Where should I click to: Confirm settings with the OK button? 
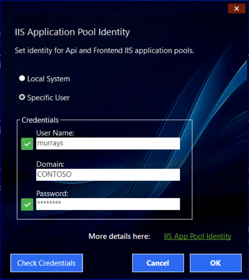coord(216,263)
